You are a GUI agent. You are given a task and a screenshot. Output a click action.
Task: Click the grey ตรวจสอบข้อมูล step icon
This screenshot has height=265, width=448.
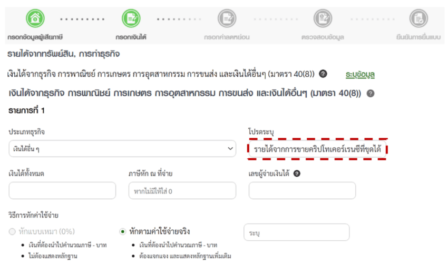[x=323, y=18]
